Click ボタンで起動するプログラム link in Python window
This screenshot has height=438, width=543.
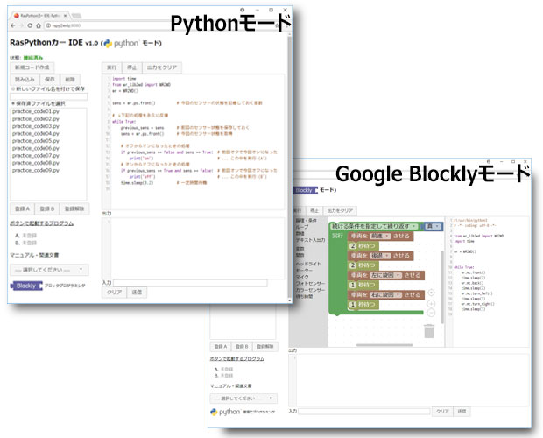(41, 223)
